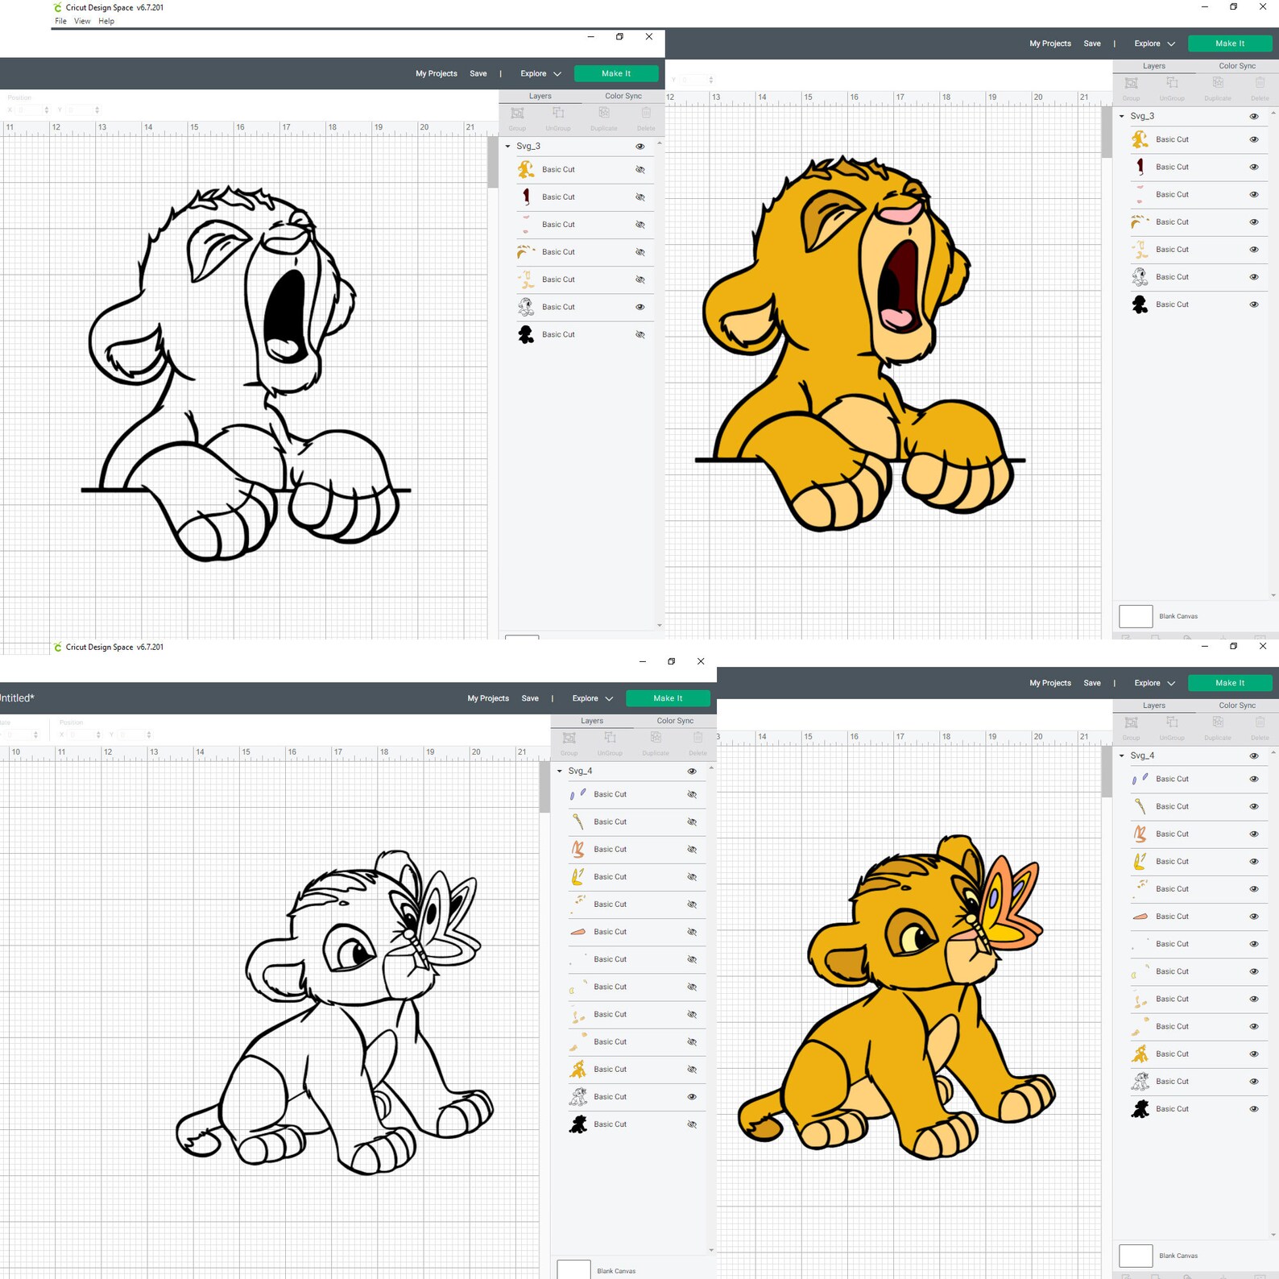Click Blank Canvas swatch in bottom-right window
Screen dimensions: 1279x1279
pyautogui.click(x=1136, y=1256)
